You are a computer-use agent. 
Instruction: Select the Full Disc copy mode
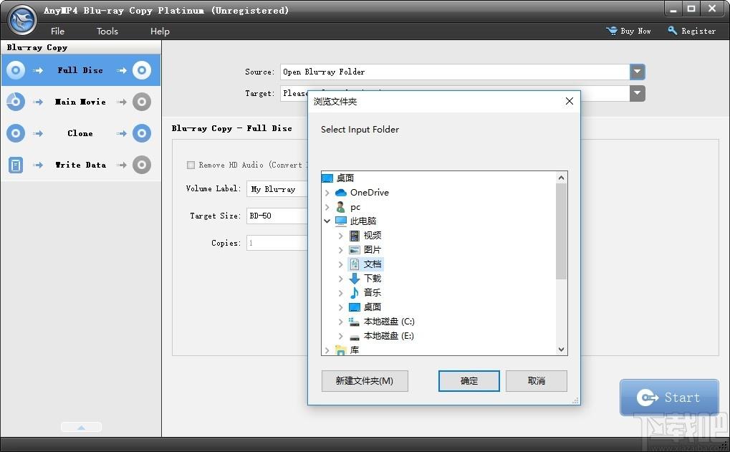pyautogui.click(x=80, y=70)
